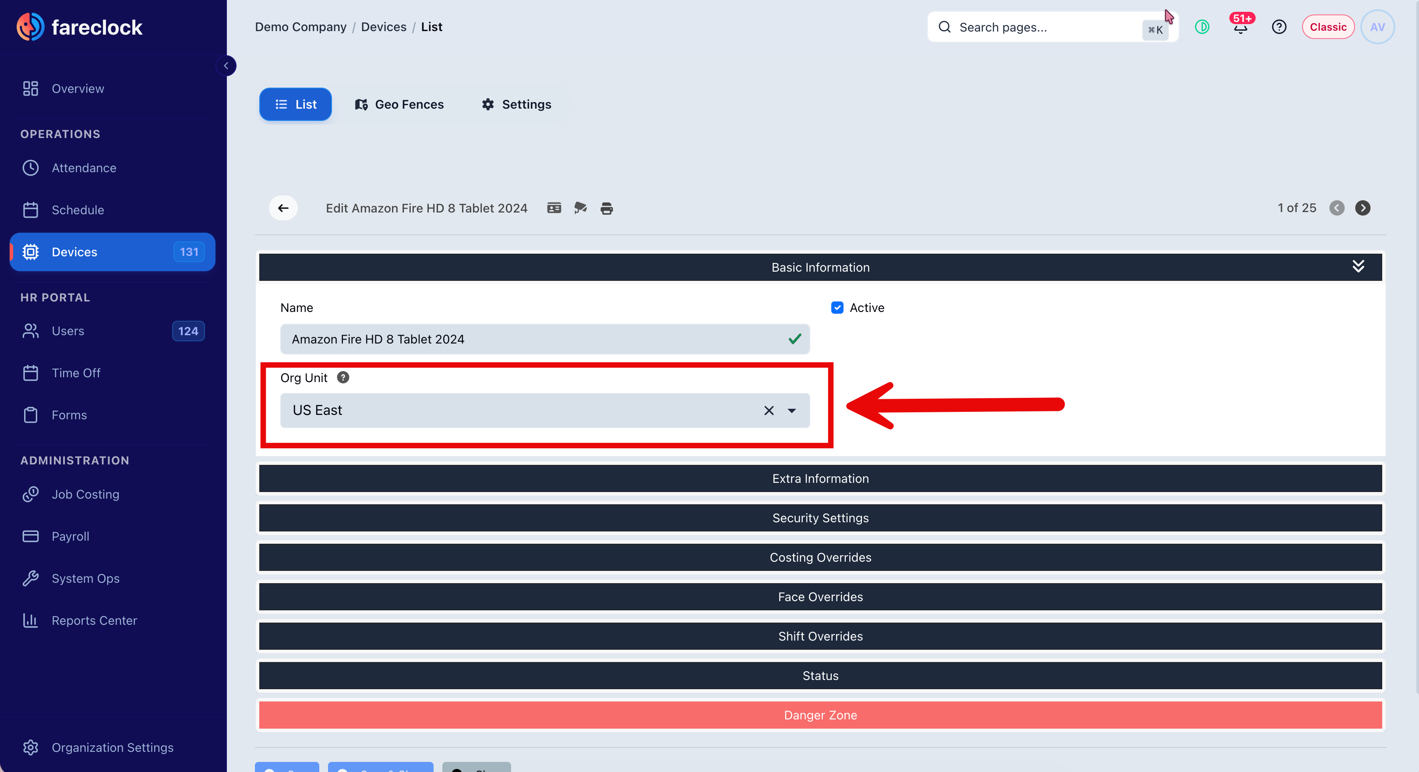Image resolution: width=1419 pixels, height=772 pixels.
Task: Open the Org Unit dropdown arrow
Action: (x=791, y=411)
